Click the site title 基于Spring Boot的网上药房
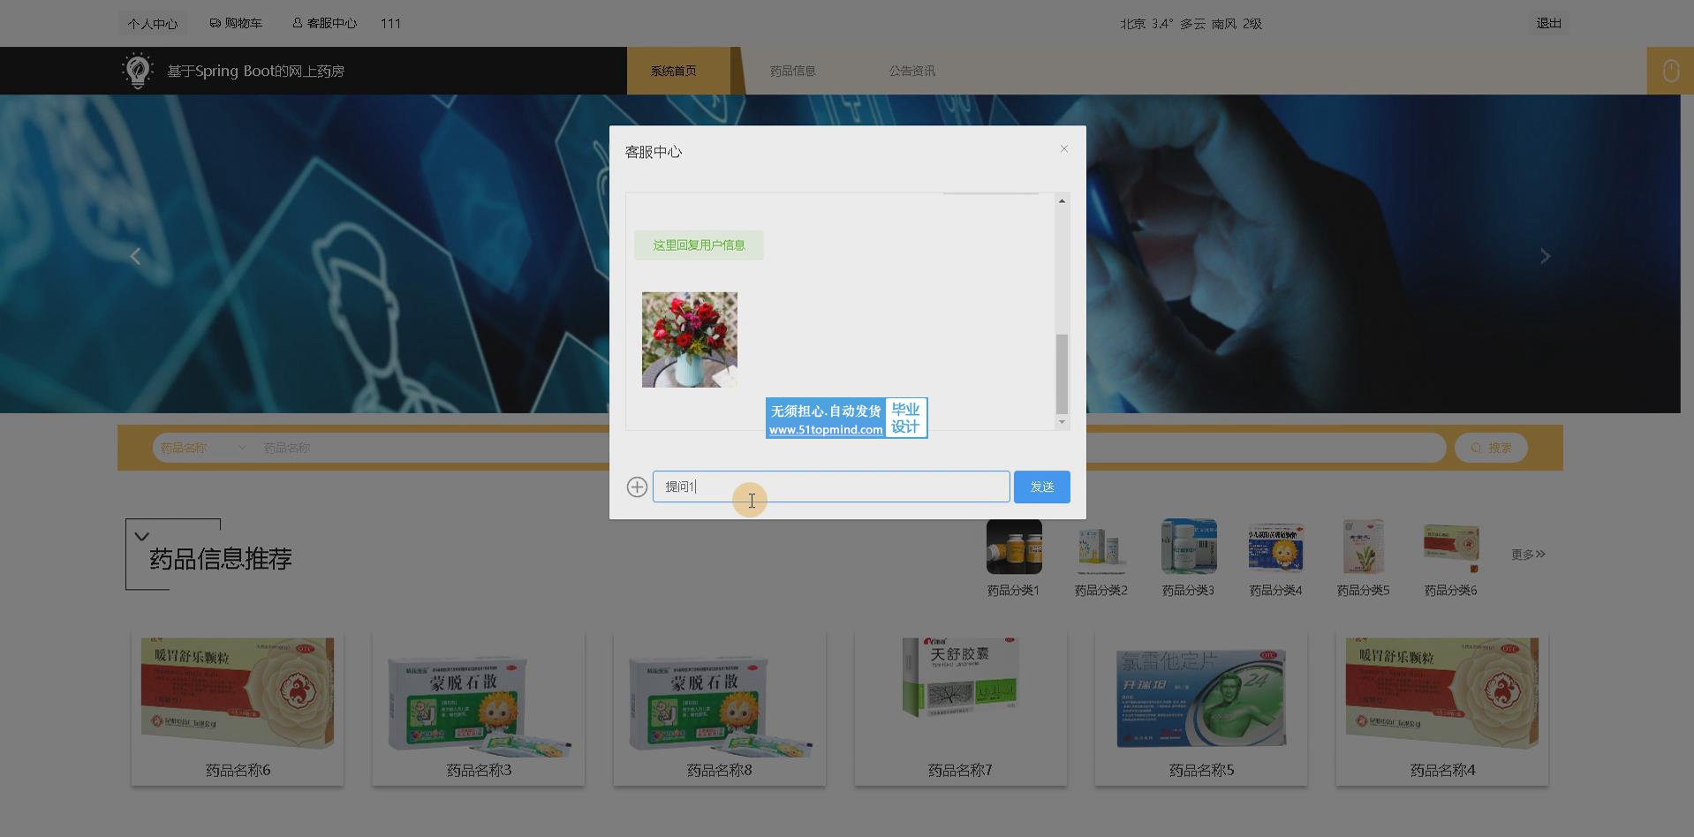The width and height of the screenshot is (1694, 837). click(x=256, y=71)
